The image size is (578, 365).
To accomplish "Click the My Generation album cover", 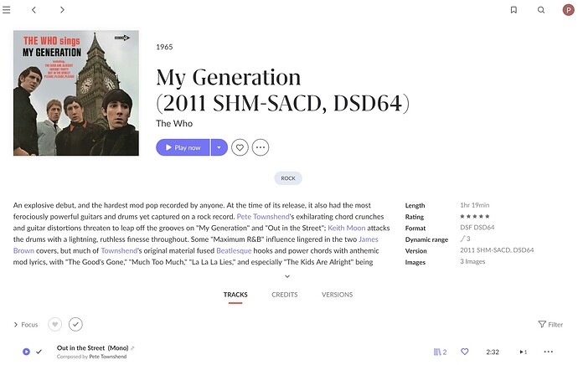I will 76,93.
